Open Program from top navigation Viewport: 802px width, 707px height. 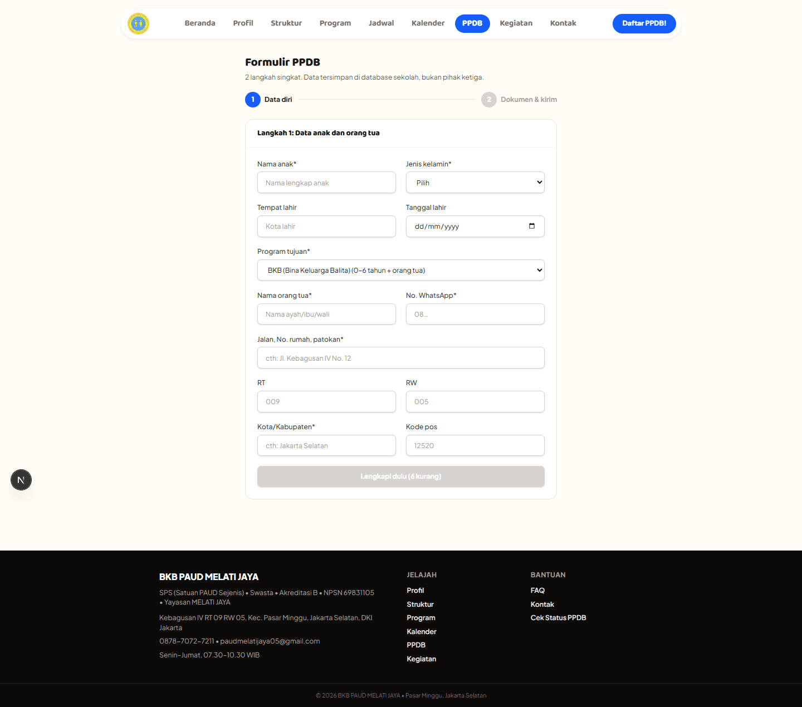click(x=335, y=23)
